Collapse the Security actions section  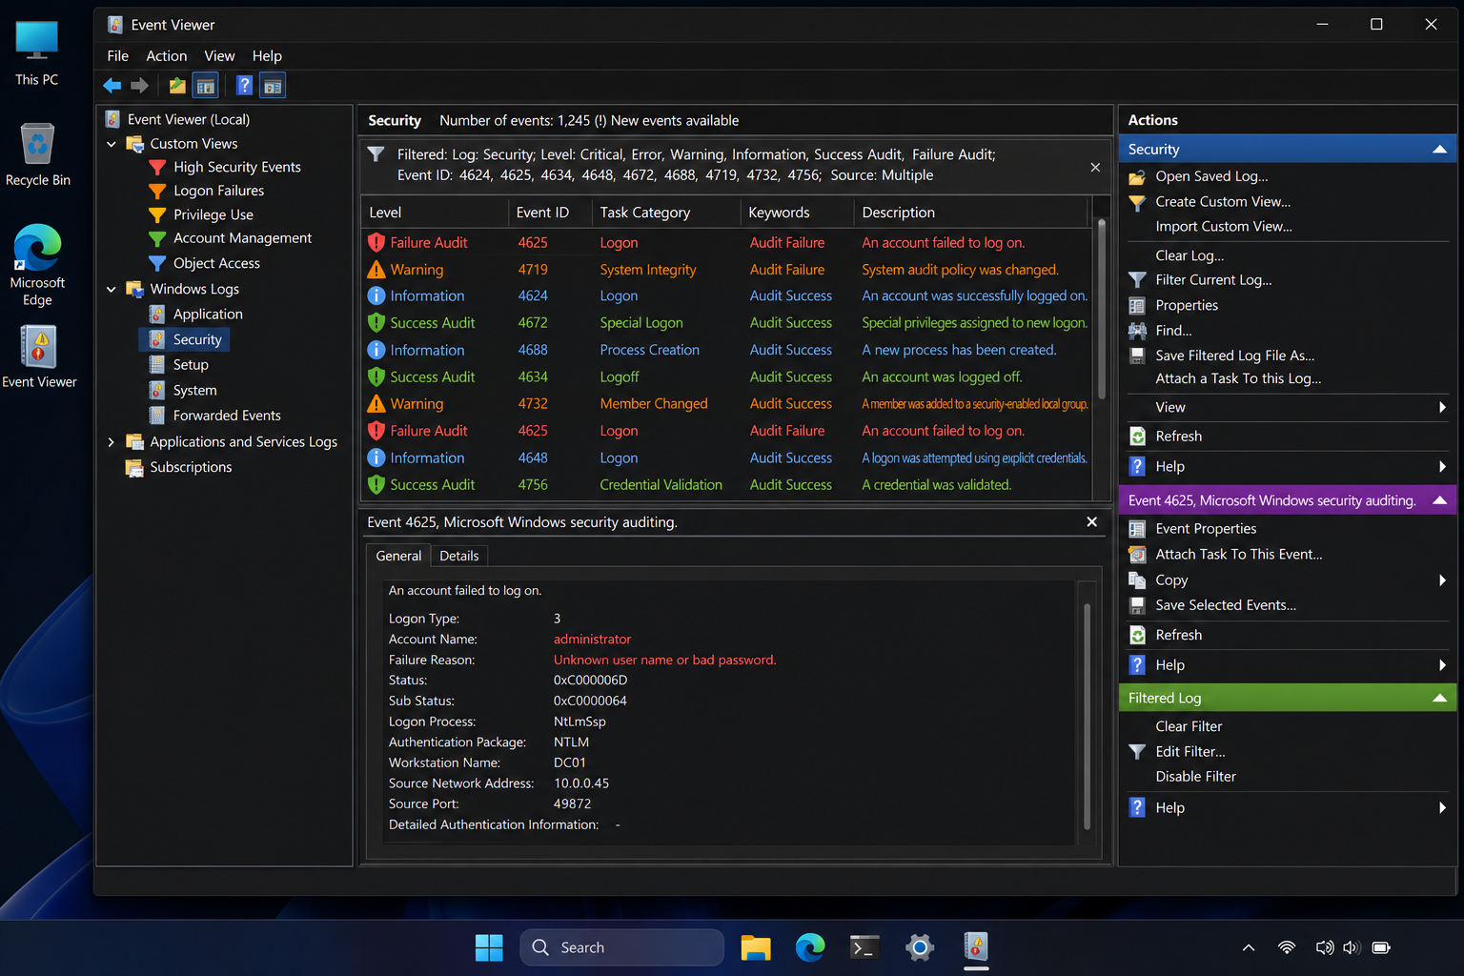(1440, 150)
